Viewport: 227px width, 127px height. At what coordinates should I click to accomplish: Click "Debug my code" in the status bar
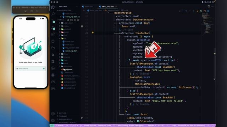[104, 126]
